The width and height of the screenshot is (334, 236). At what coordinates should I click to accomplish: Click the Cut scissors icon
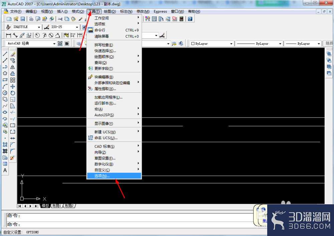point(60,19)
